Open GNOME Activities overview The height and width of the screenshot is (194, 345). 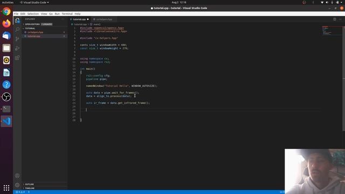coord(8,2)
